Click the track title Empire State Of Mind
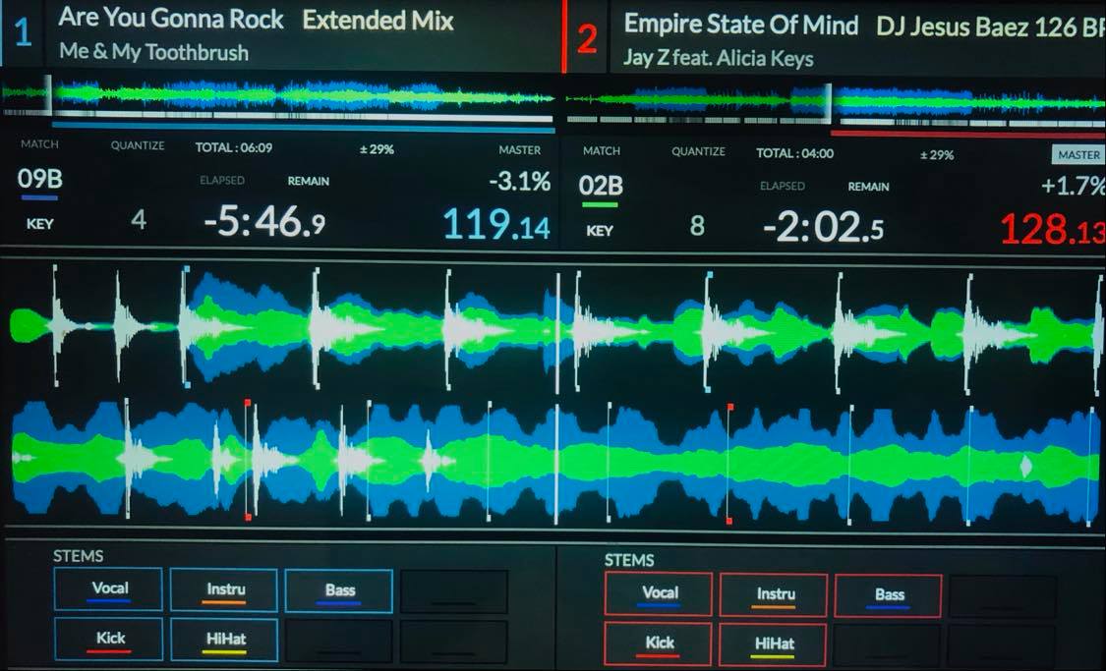Screen dimensions: 1106x671 click(741, 25)
